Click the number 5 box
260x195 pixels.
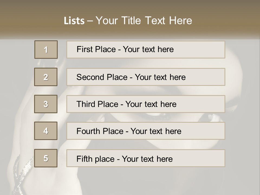(46, 158)
